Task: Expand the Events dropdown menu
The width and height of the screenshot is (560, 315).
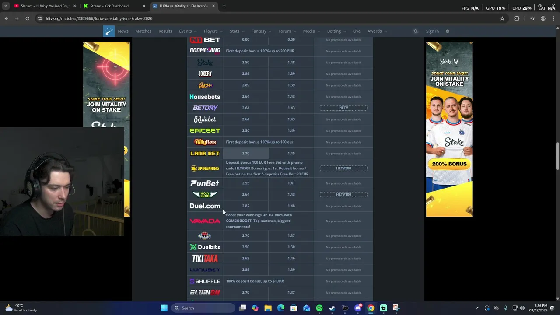Action: [x=188, y=31]
